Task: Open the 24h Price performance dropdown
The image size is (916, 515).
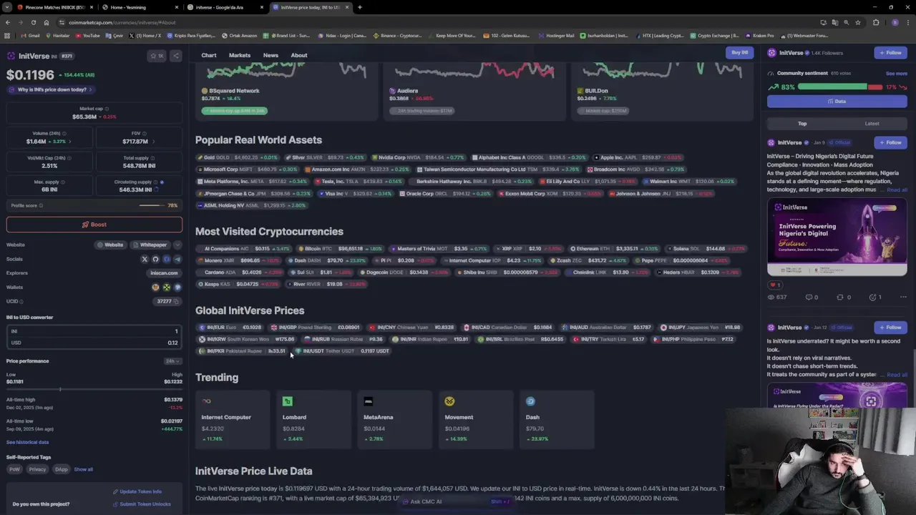Action: click(x=172, y=361)
